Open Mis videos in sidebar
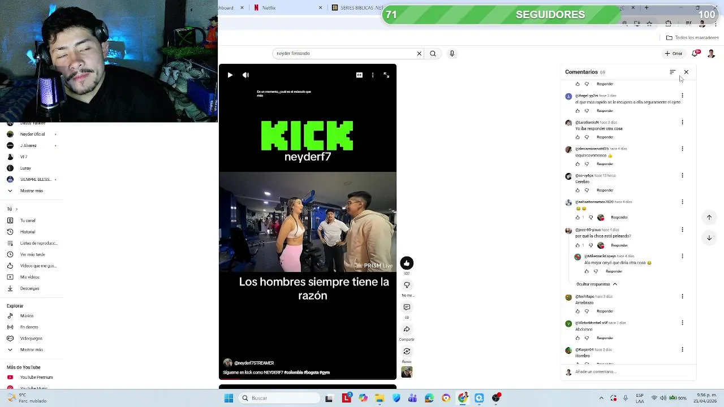Image resolution: width=724 pixels, height=407 pixels. pyautogui.click(x=29, y=277)
